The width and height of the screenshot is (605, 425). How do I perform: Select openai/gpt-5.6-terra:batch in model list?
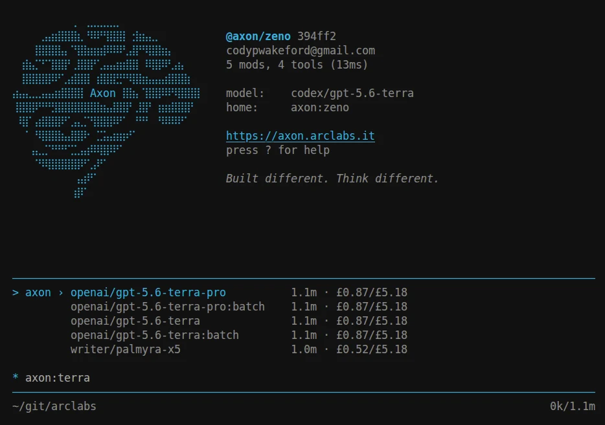154,335
